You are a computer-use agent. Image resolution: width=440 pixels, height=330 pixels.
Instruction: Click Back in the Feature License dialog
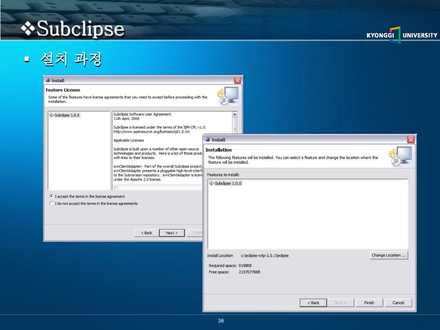point(147,233)
